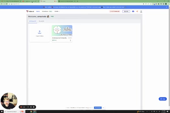Click the vidyo.ai logo
The width and height of the screenshot is (170, 113).
(x=30, y=11)
